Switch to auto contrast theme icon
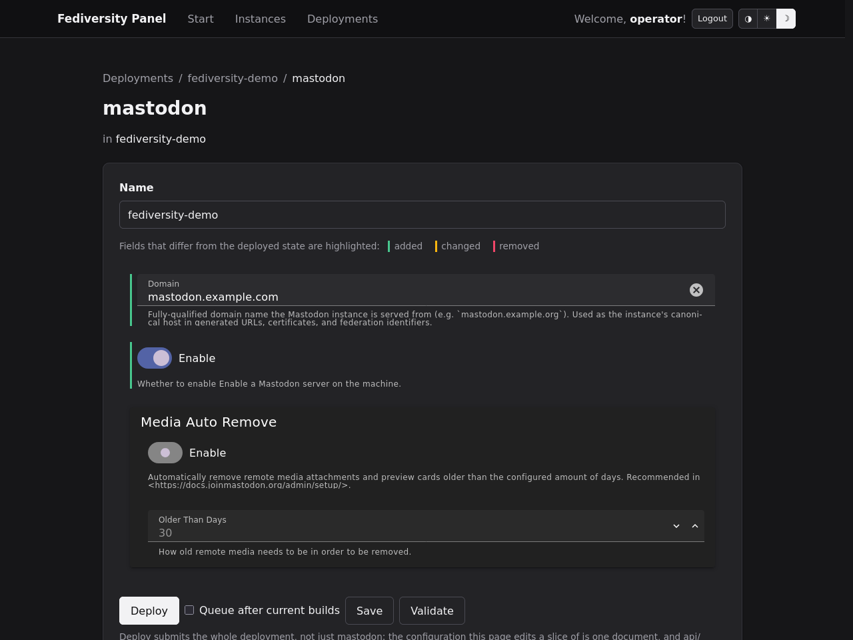The image size is (853, 640). pyautogui.click(x=748, y=19)
